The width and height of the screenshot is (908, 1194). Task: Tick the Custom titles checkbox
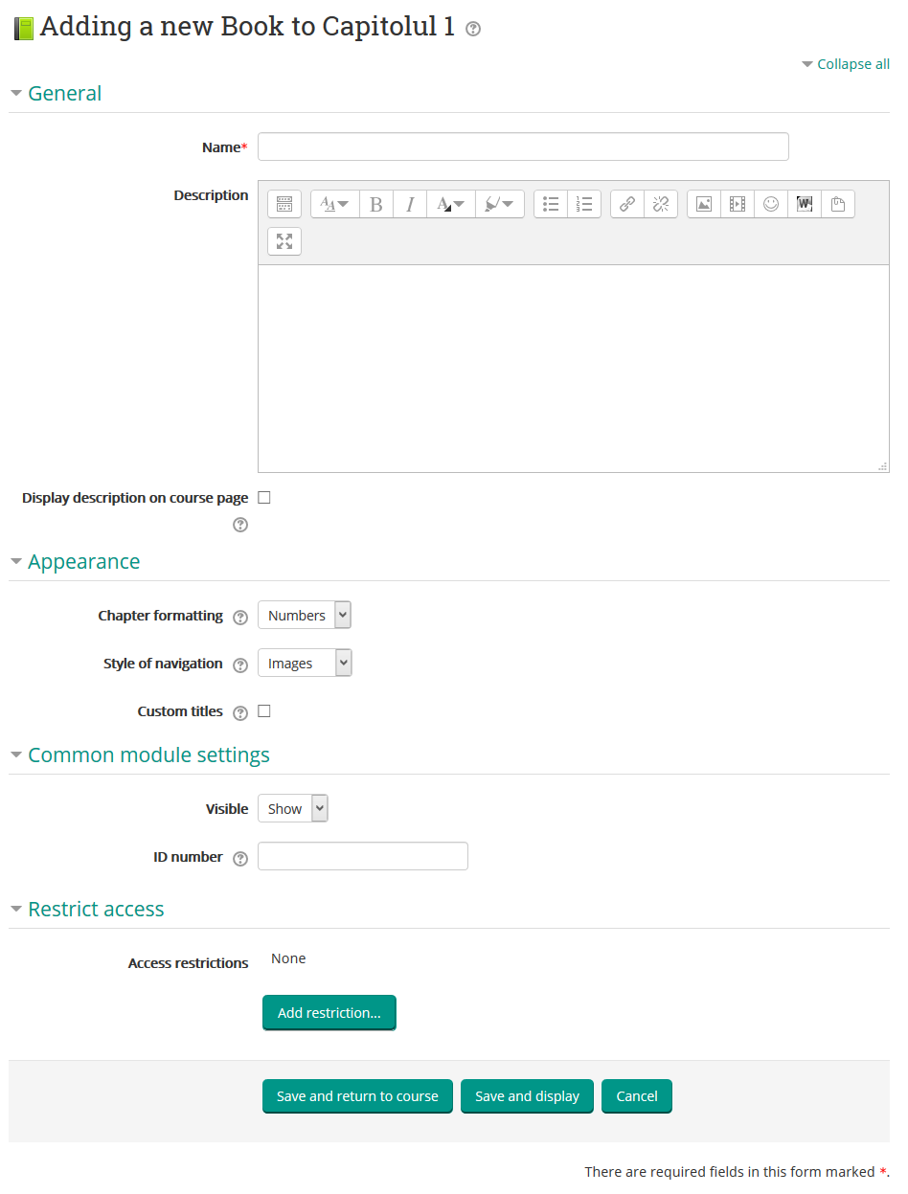264,711
